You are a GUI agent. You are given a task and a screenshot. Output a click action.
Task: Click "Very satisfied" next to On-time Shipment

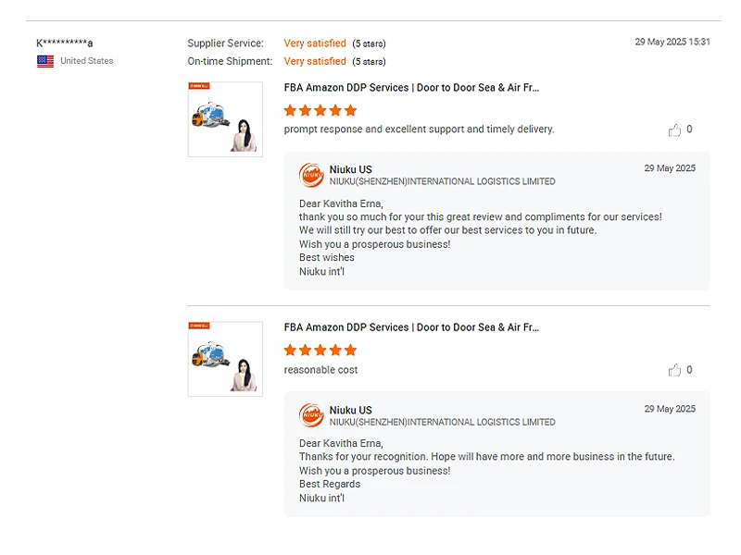[x=315, y=62]
